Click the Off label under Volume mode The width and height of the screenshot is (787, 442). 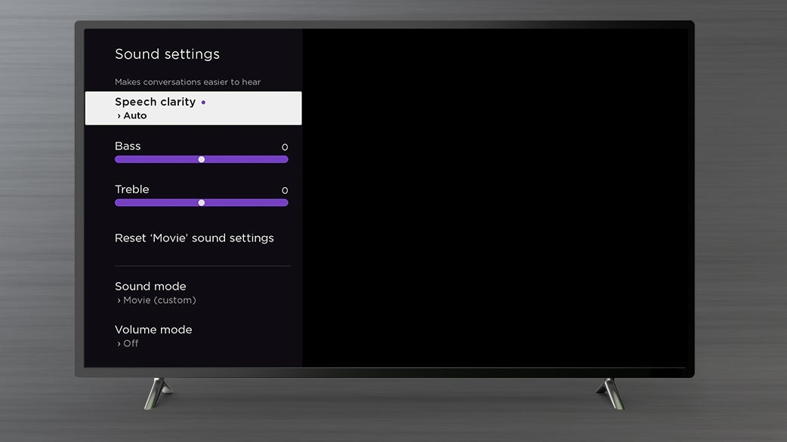pos(131,343)
